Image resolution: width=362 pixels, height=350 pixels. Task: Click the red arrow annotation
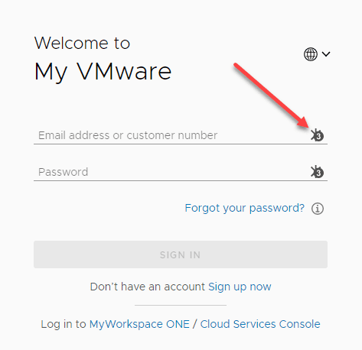click(272, 95)
